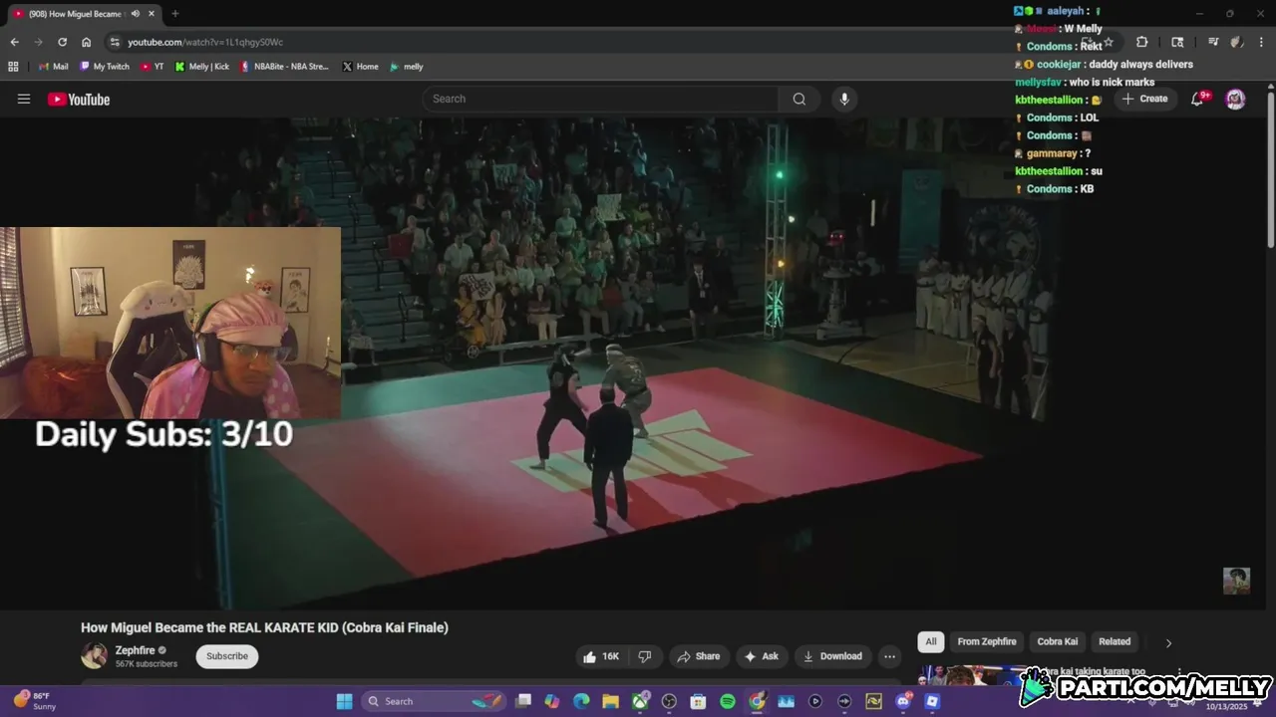
Task: Select the Related filter chip
Action: [1115, 641]
